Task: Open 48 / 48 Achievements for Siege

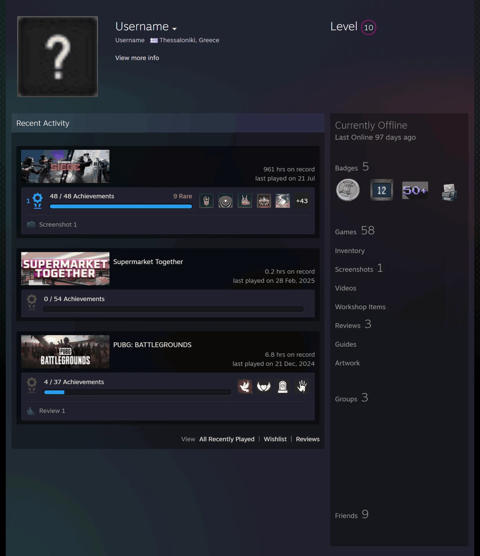Action: pos(82,196)
